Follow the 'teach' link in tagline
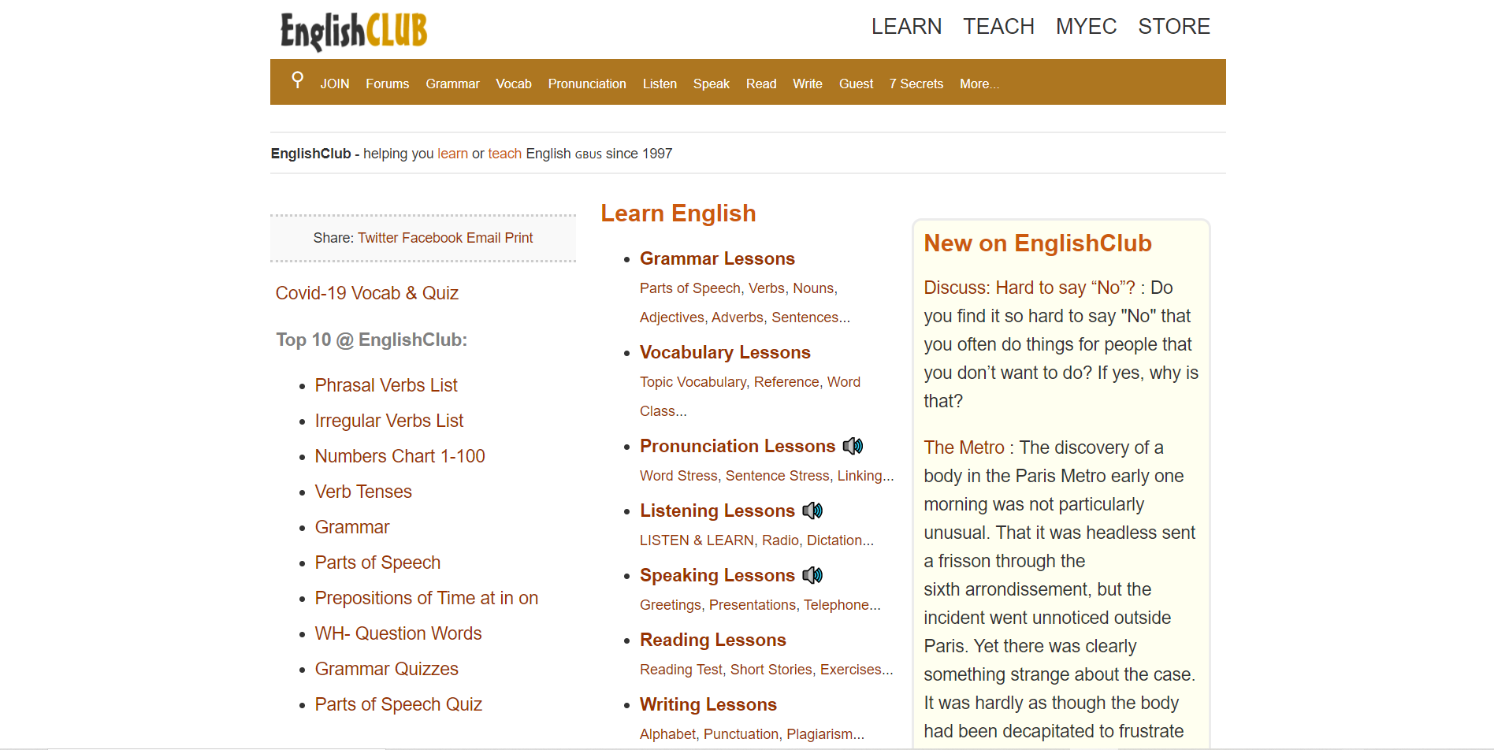Image resolution: width=1494 pixels, height=750 pixels. pos(505,154)
